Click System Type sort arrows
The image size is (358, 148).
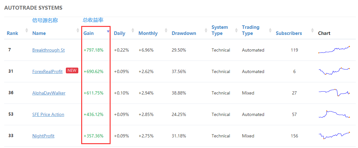236,30
